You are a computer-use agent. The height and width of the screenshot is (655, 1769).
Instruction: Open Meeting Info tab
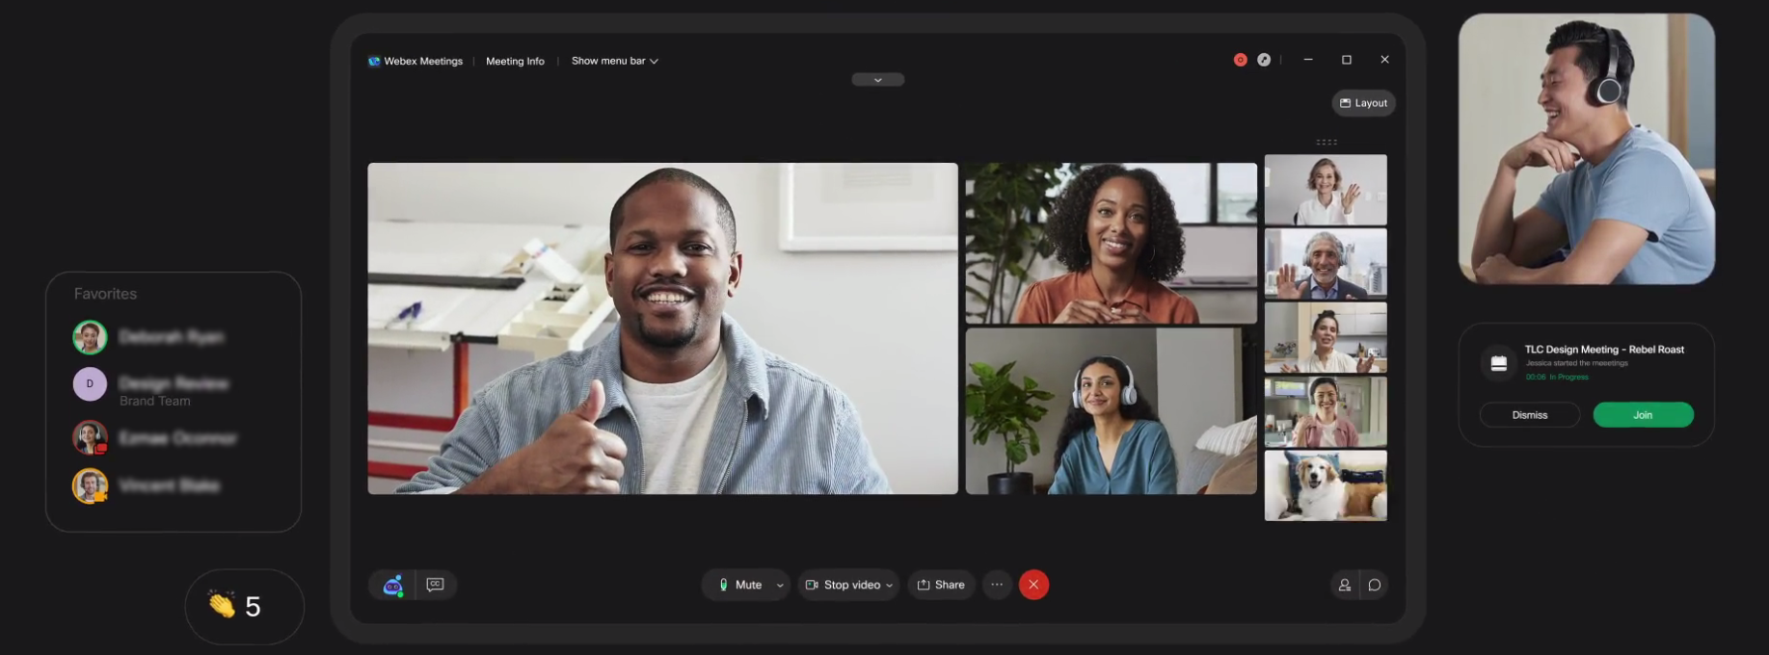click(x=515, y=61)
